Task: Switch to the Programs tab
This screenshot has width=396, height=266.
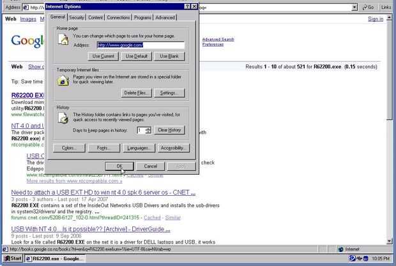Action: pos(142,17)
